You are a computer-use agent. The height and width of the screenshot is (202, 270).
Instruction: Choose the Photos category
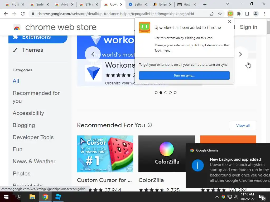pos(22,174)
